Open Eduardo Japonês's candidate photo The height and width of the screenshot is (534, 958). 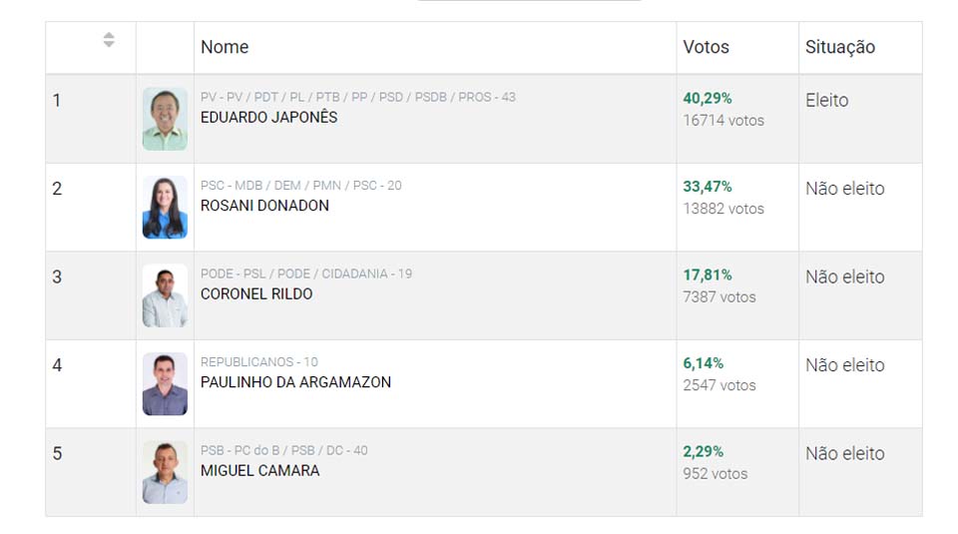(165, 119)
